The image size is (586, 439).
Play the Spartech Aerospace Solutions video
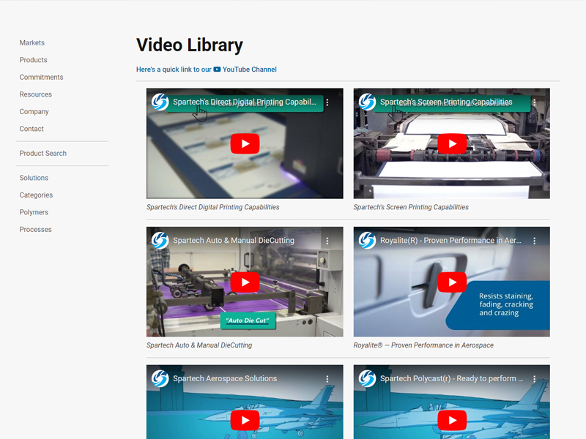point(245,420)
